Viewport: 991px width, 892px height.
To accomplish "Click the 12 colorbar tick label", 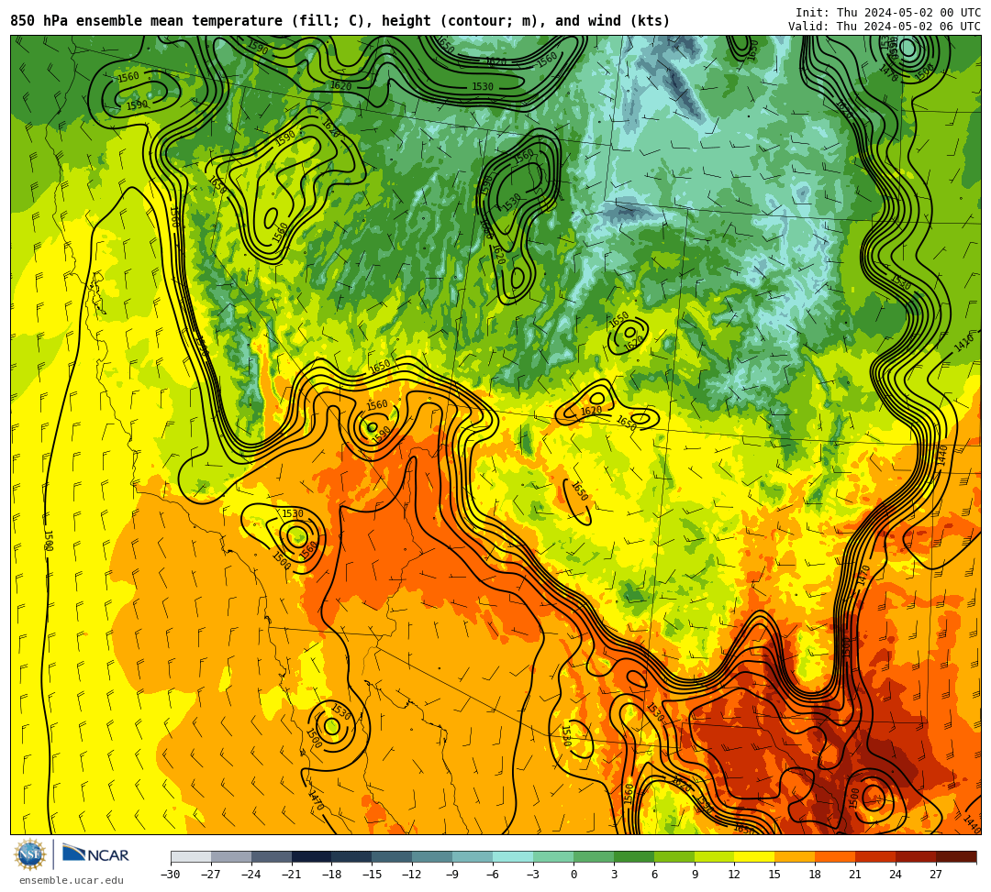I will [734, 875].
